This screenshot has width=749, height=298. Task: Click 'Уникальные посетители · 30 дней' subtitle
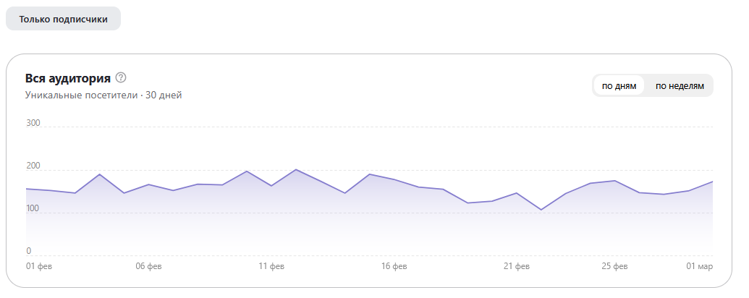(103, 95)
